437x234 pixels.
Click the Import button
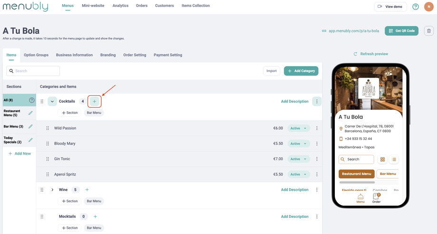(x=271, y=71)
